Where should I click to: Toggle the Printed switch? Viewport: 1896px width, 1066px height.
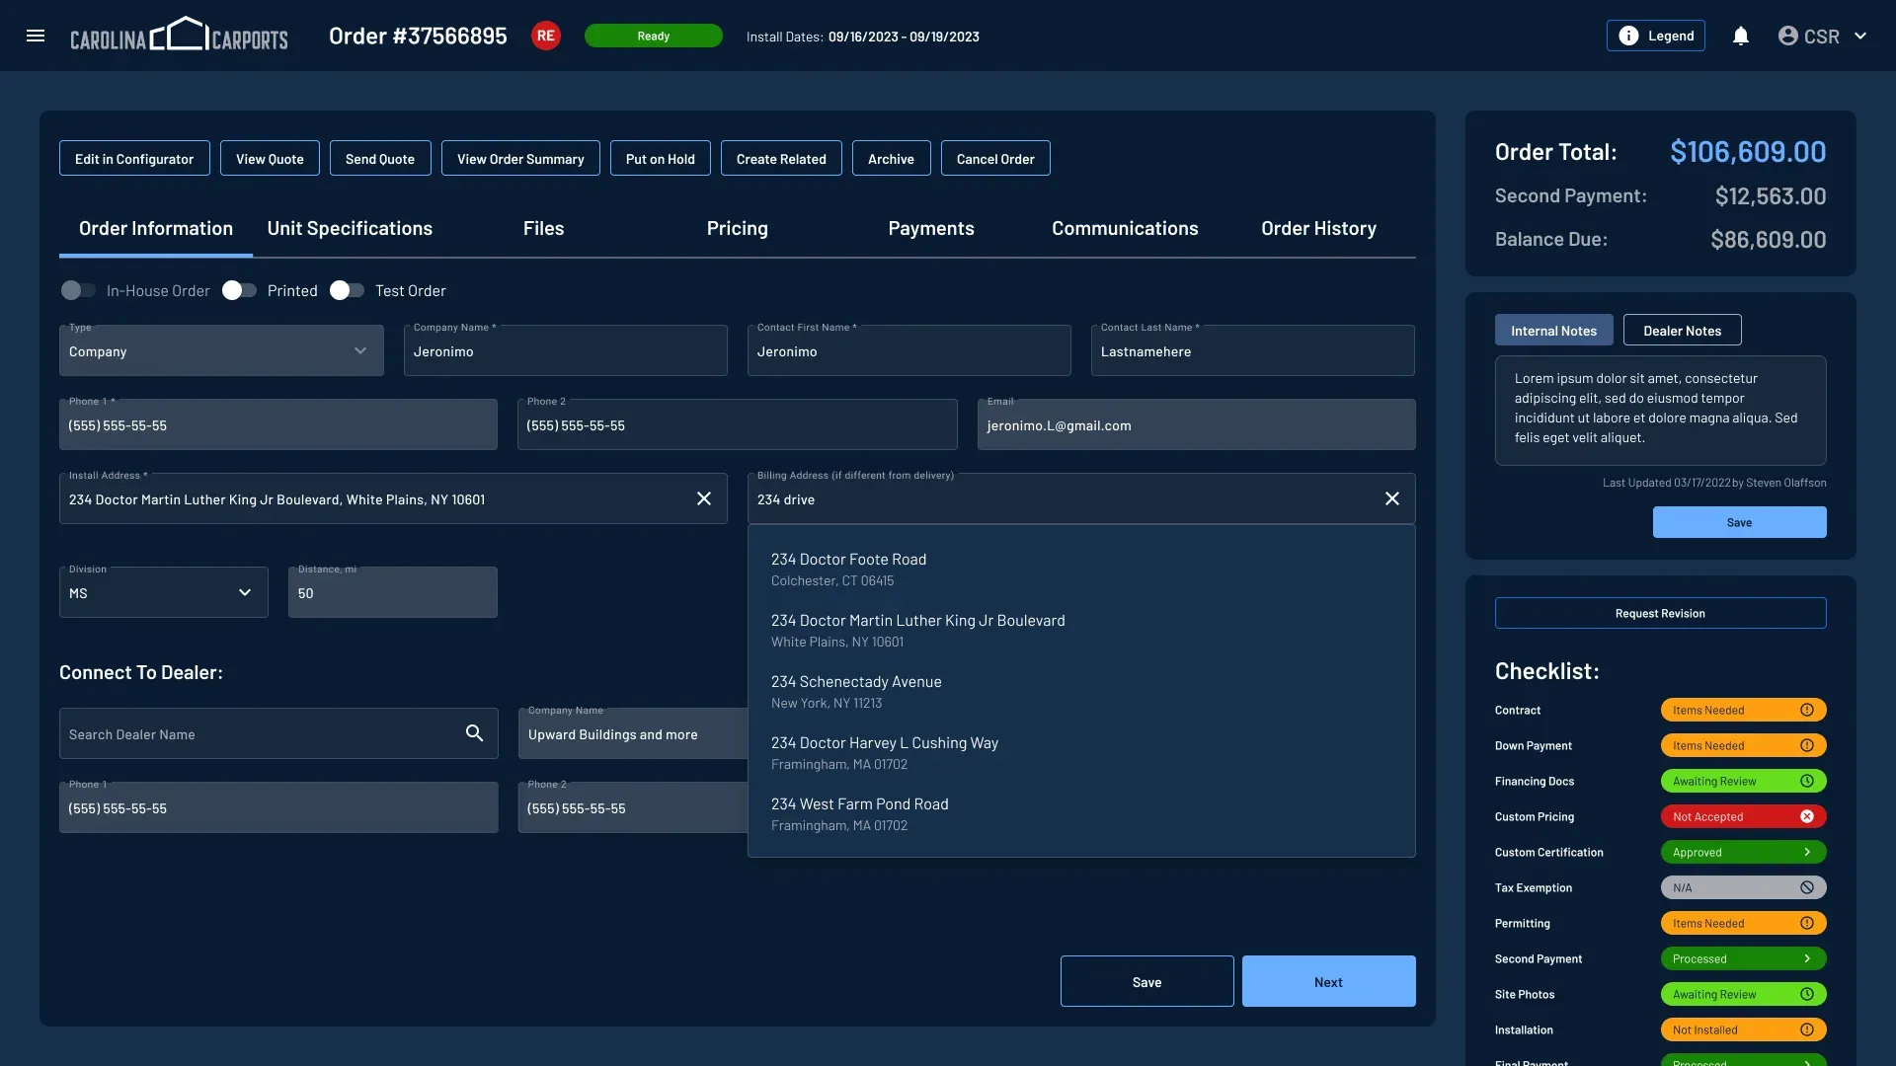point(239,290)
